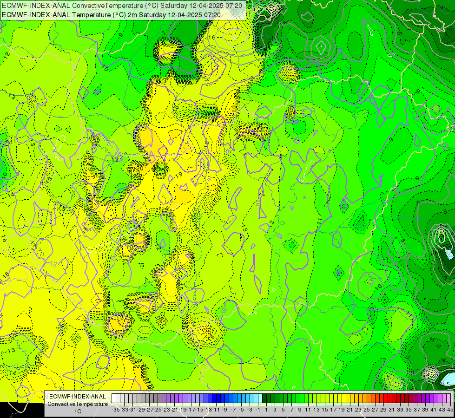
Task: Click the 33 value on the legend scale
Action: 400,410
